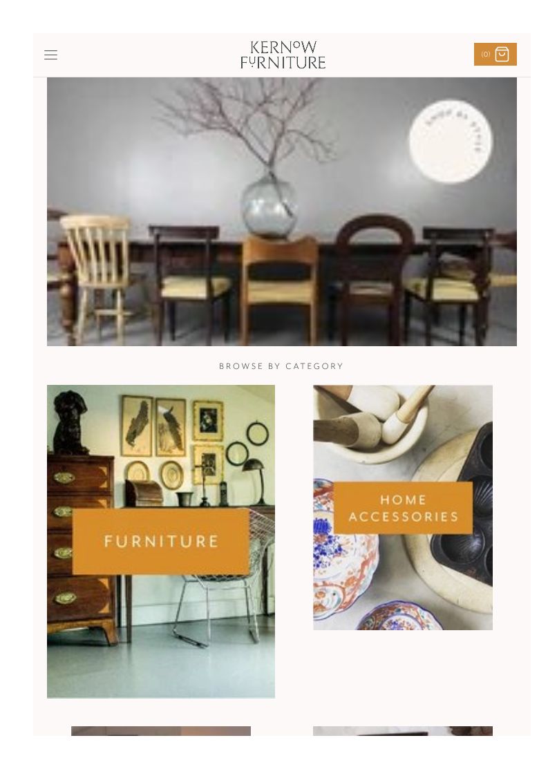Viewport: 548px width, 776px height.
Task: Open the Home Accessories photo with mortar and pestle
Action: pyautogui.click(x=402, y=507)
